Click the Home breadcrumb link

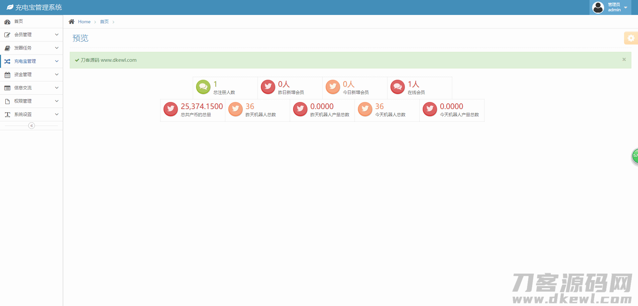tap(84, 22)
